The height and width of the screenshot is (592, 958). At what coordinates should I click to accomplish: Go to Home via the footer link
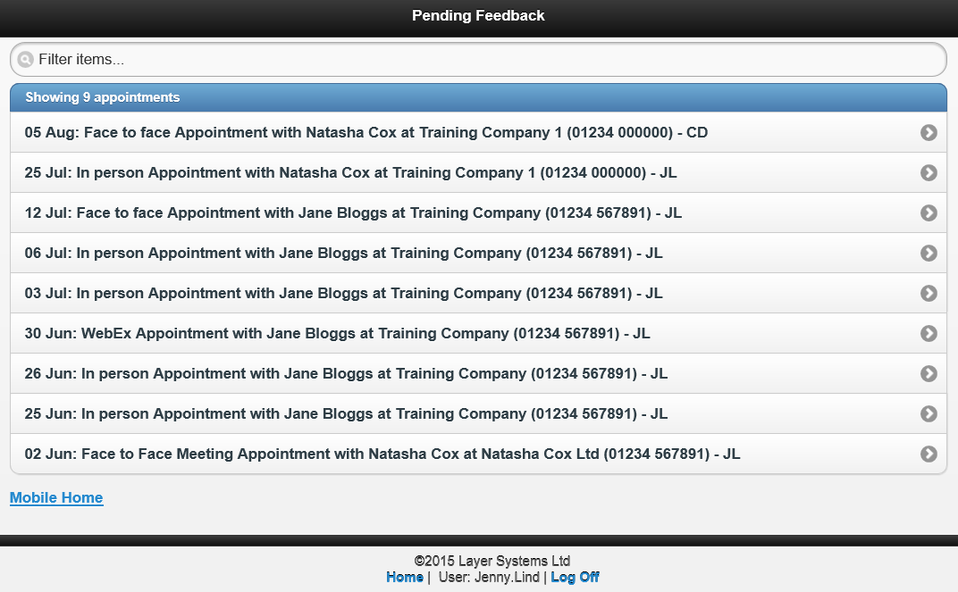(405, 578)
